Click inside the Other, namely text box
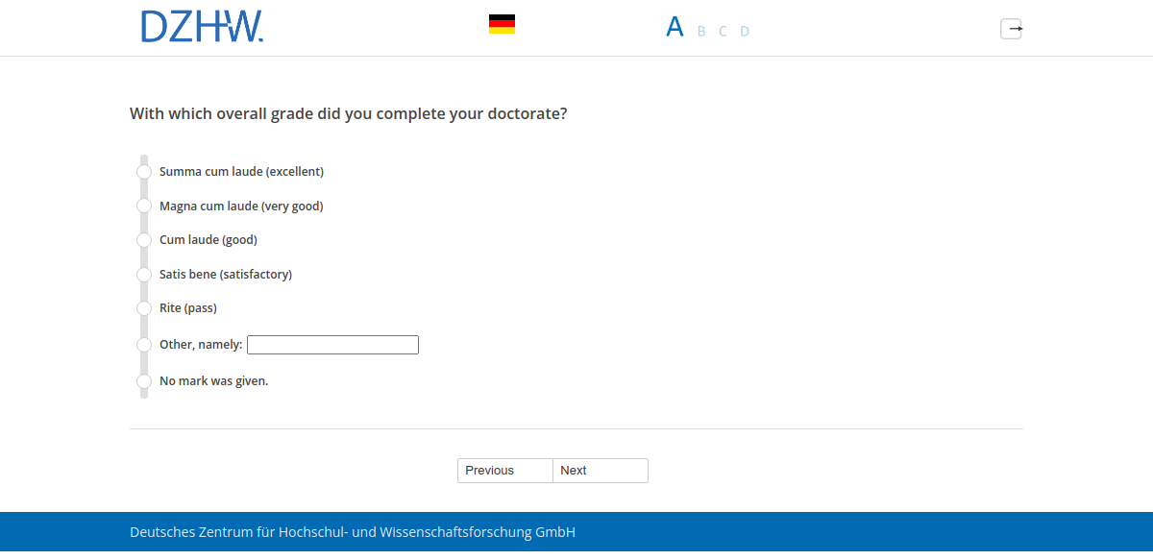 (331, 344)
